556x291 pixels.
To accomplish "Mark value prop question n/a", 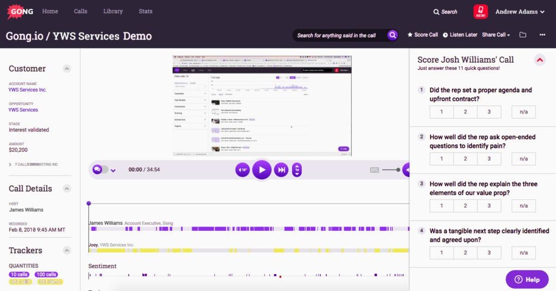I will tap(524, 206).
